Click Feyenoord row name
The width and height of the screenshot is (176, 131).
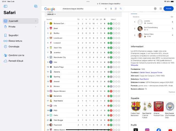coord(58,125)
